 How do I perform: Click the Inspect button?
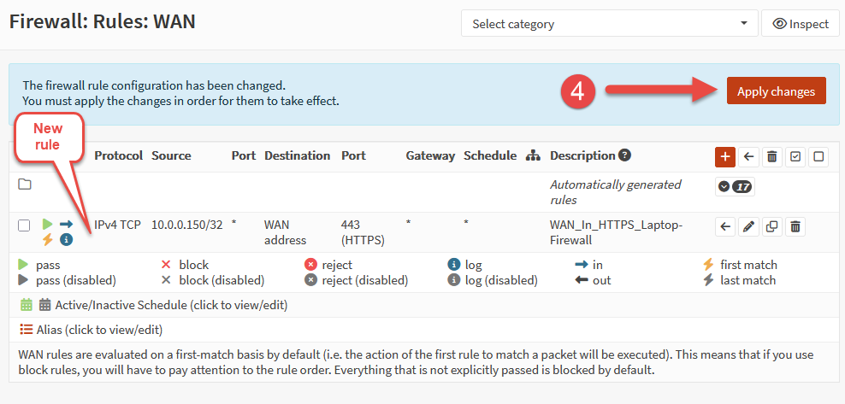click(800, 24)
